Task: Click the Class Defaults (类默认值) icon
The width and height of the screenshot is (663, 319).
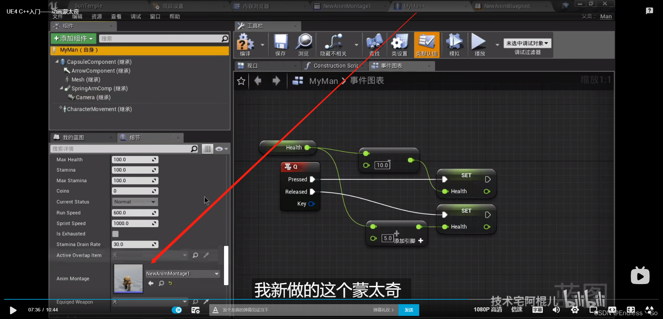Action: point(426,42)
